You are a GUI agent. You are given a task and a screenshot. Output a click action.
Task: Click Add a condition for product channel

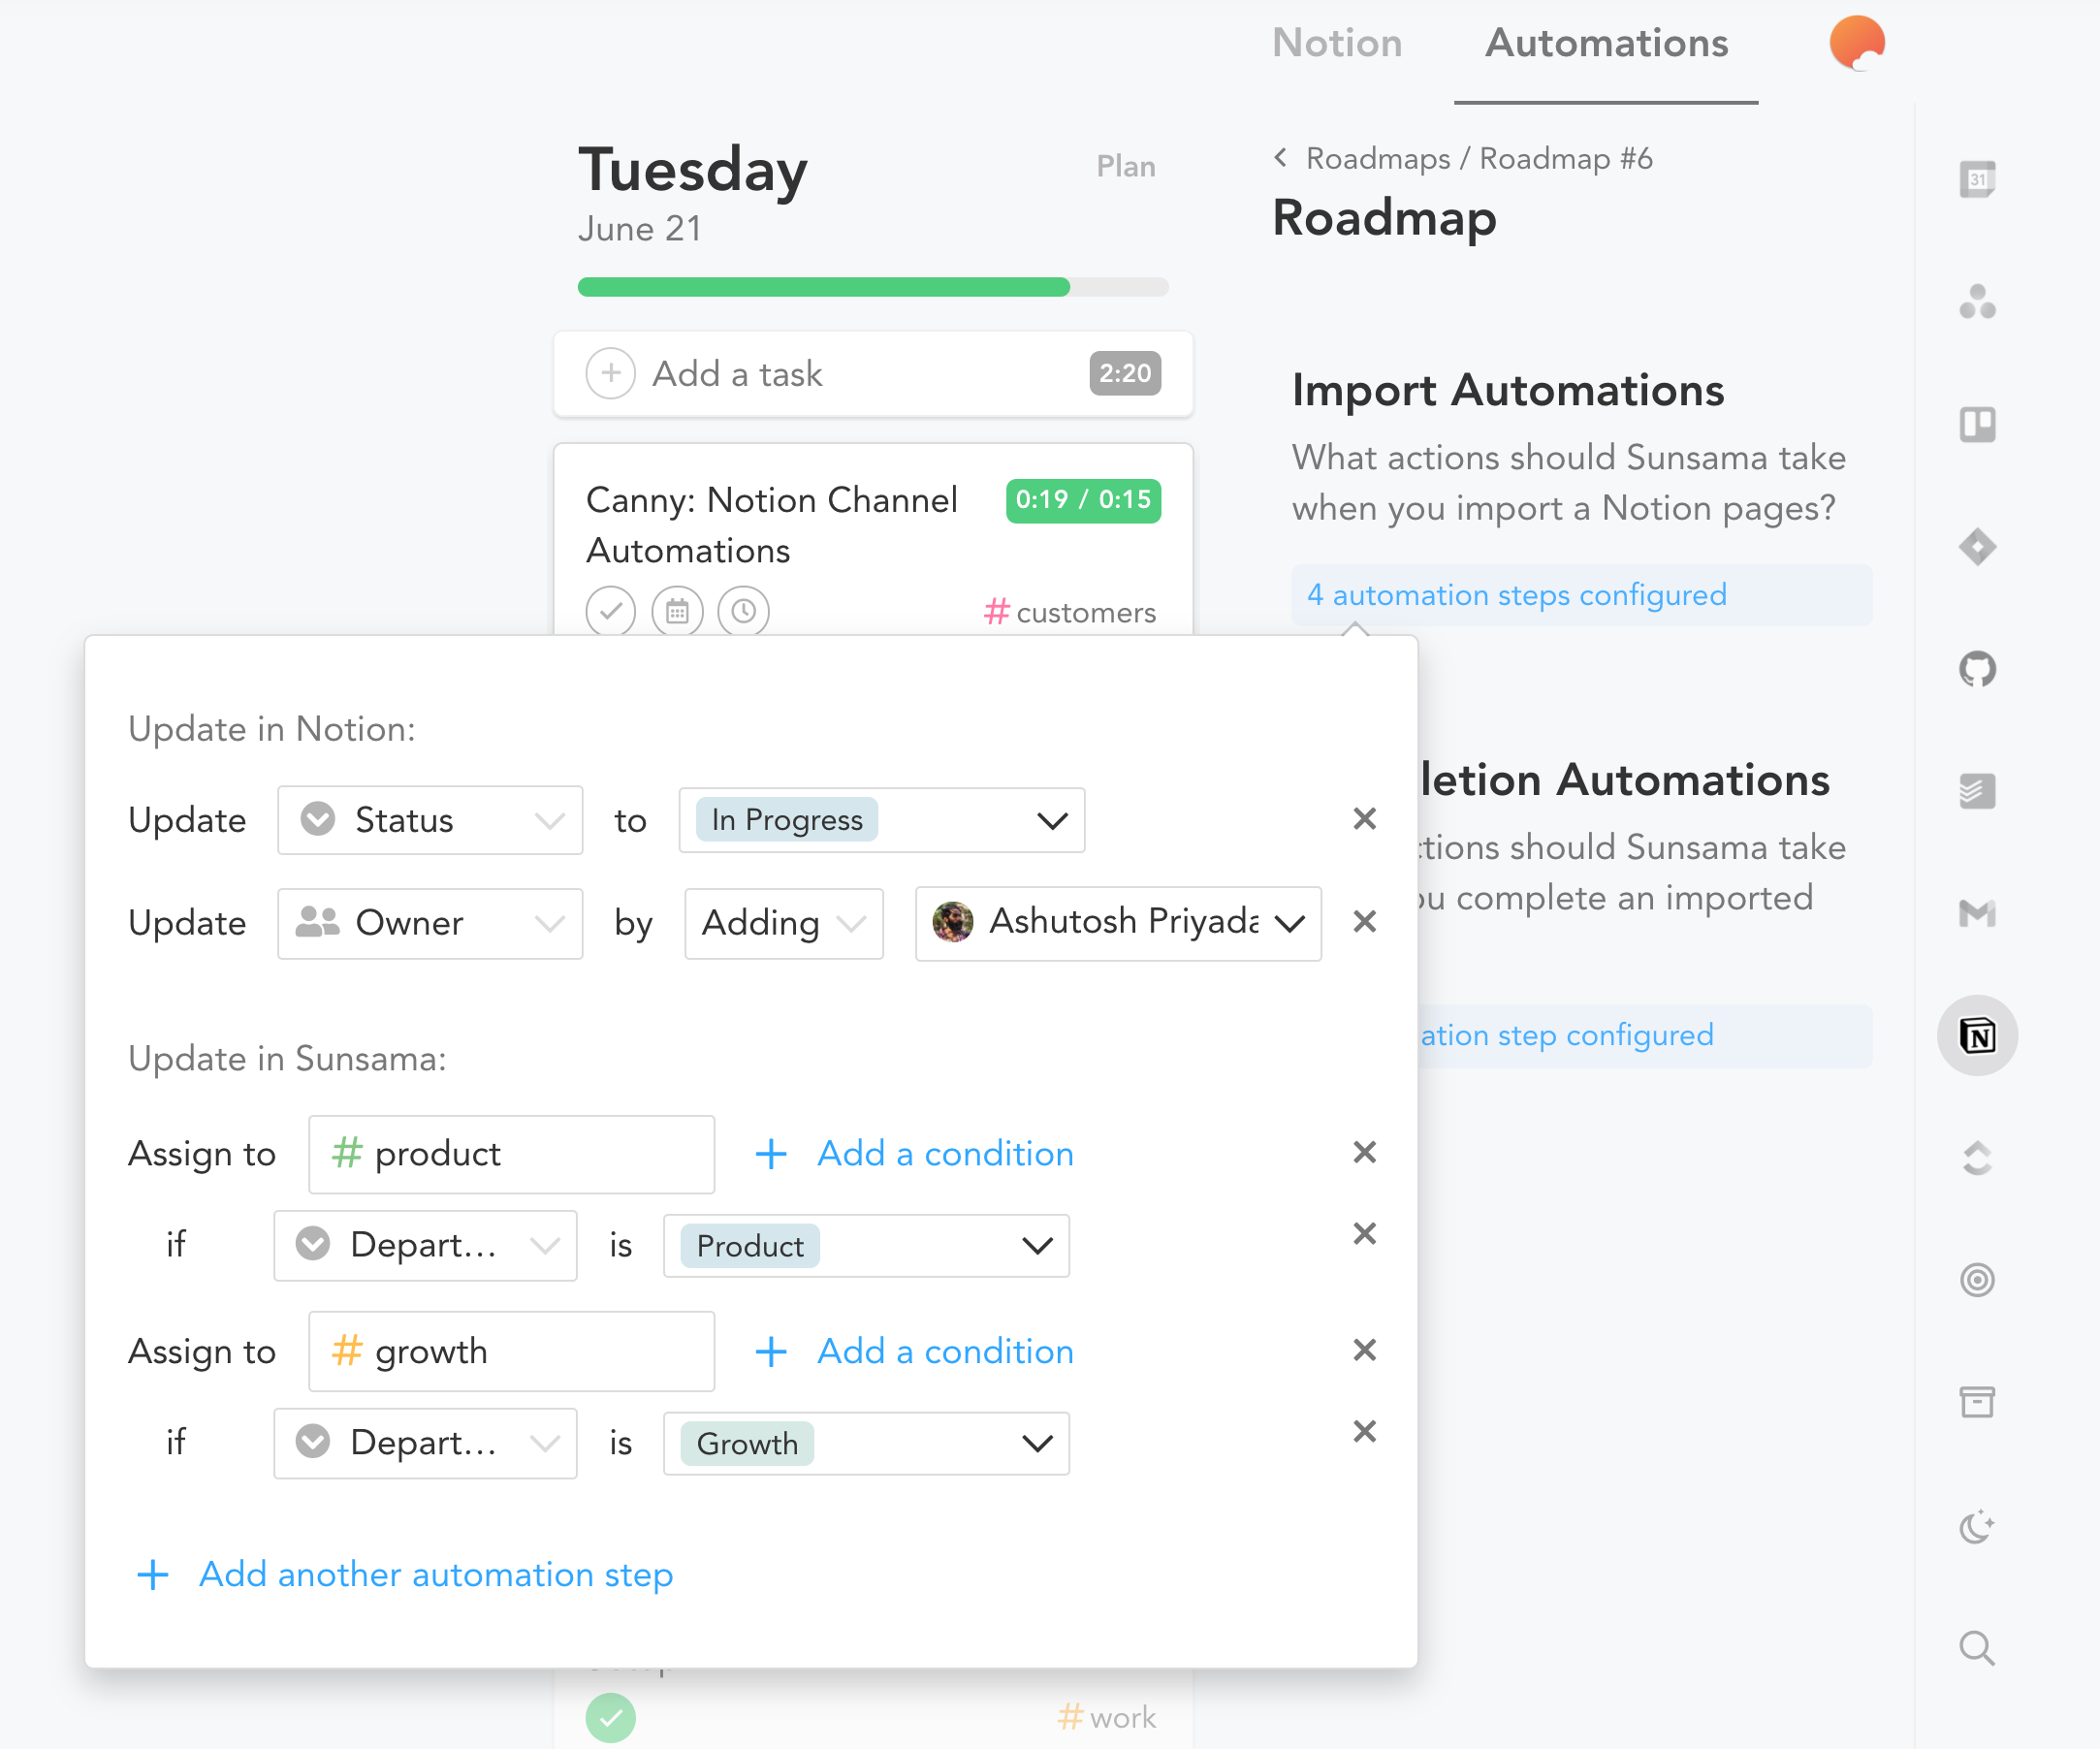pyautogui.click(x=945, y=1151)
